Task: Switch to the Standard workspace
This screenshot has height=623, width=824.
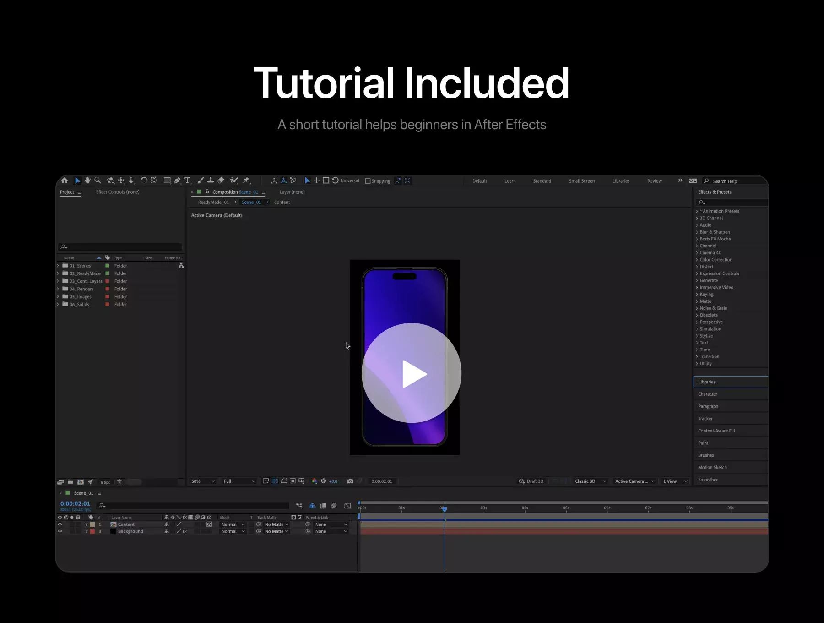Action: [542, 181]
